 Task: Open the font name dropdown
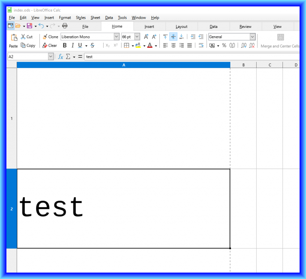pos(116,37)
